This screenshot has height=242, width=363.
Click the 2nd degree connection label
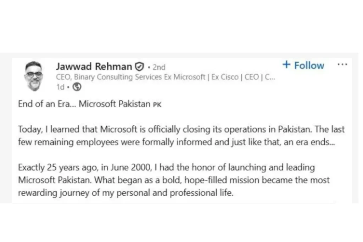(x=159, y=67)
